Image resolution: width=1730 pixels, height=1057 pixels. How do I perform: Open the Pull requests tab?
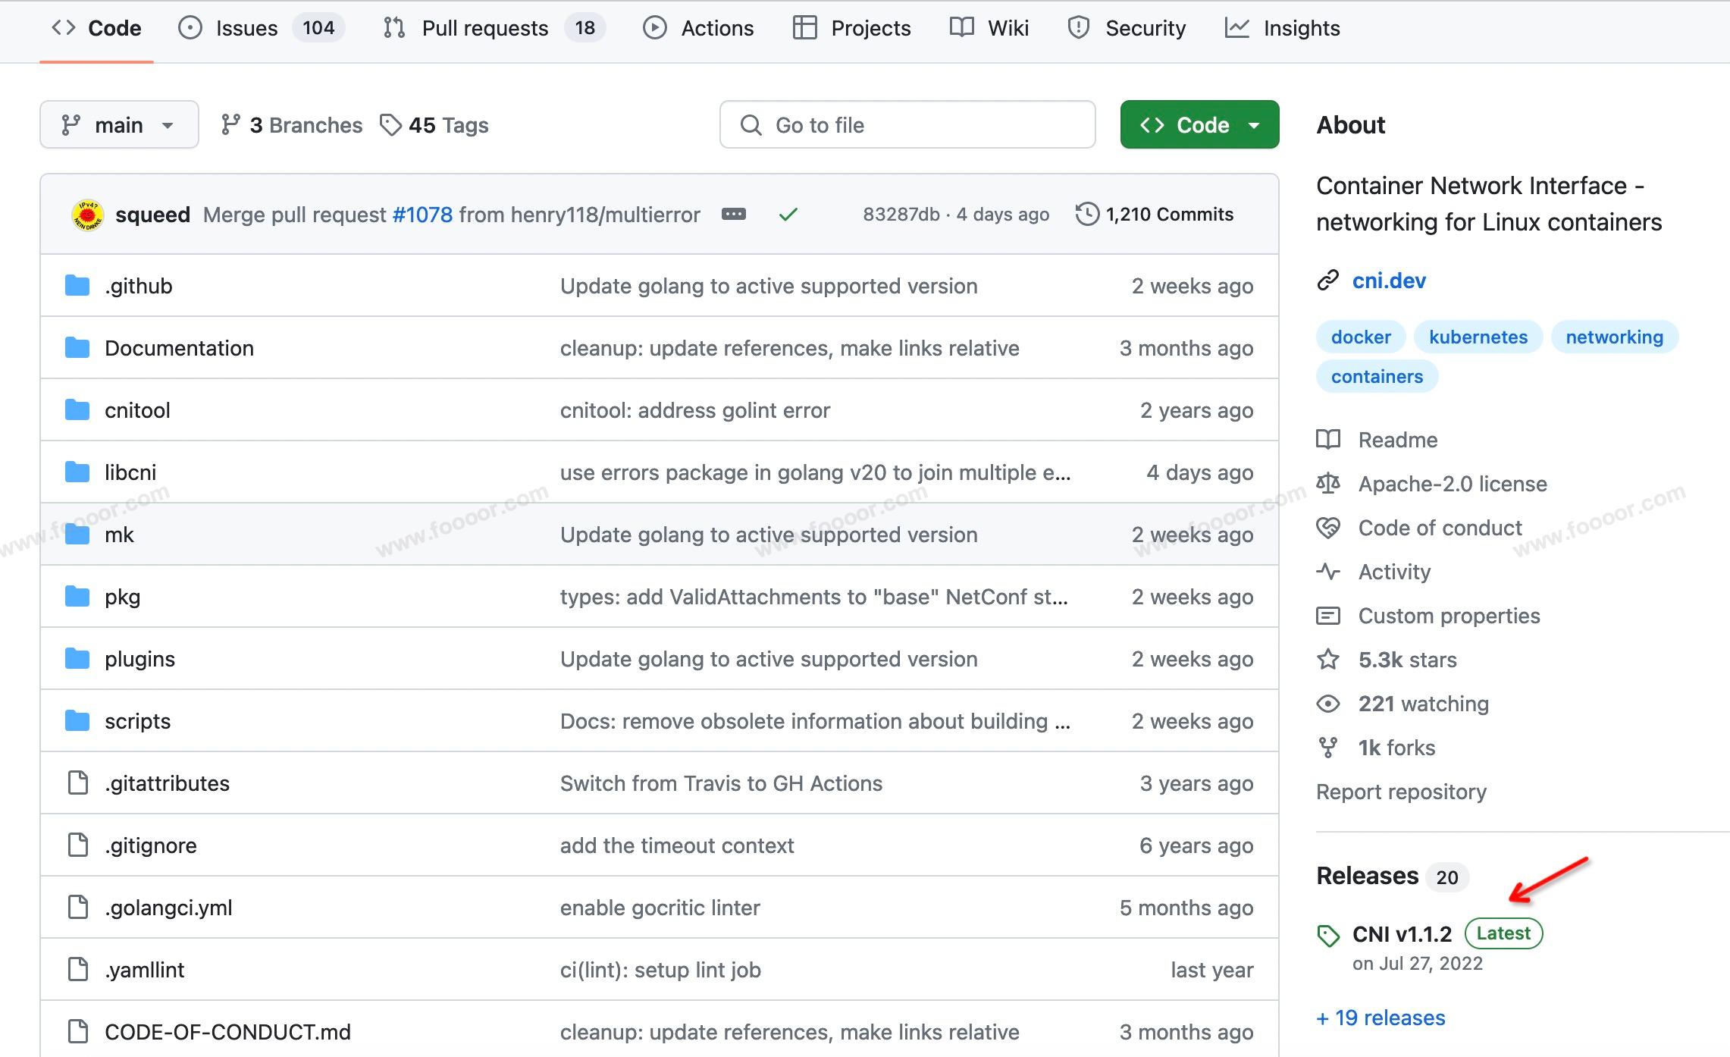(484, 28)
